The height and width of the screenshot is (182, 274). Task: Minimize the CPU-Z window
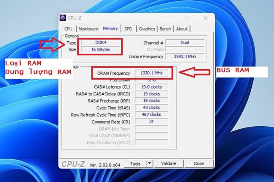pos(169,18)
